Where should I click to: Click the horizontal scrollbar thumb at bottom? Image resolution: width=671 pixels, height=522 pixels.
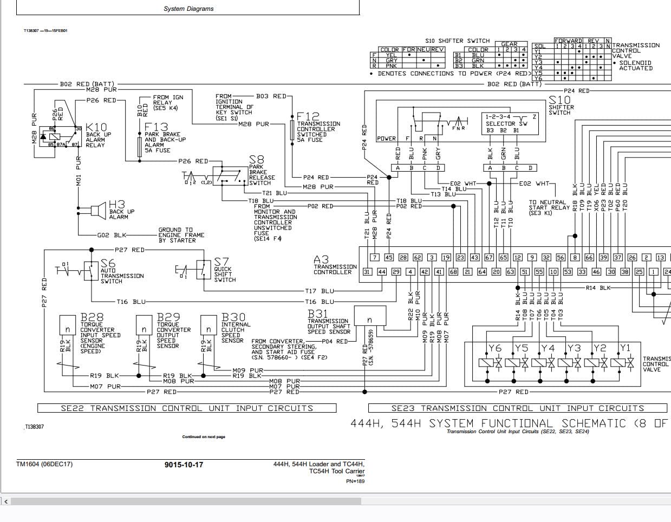tap(186, 501)
